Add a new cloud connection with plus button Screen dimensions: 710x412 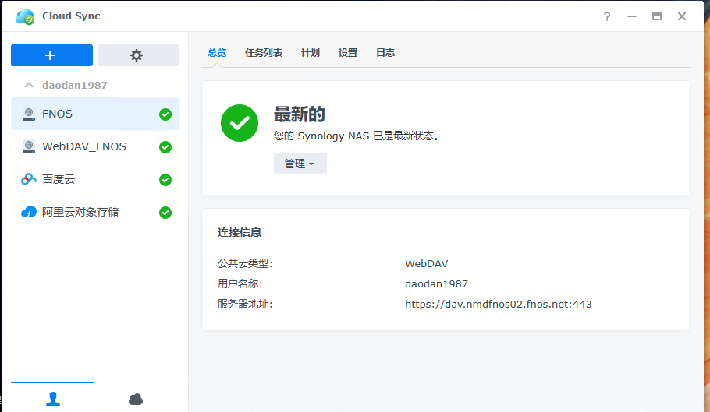[51, 55]
